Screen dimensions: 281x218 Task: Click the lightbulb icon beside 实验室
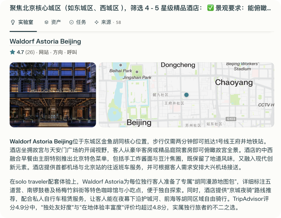coord(13,22)
